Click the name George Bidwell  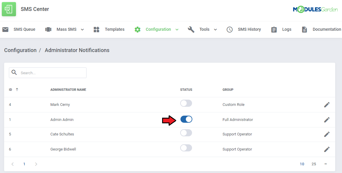(63, 149)
